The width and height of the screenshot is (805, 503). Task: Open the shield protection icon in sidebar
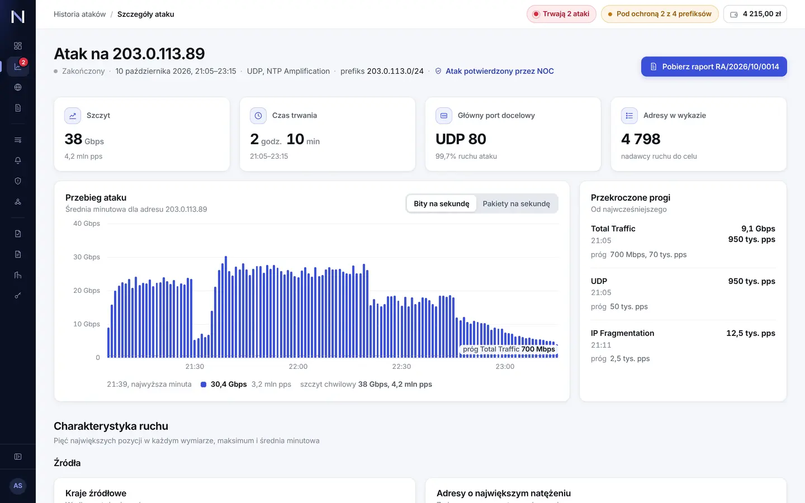tap(18, 181)
